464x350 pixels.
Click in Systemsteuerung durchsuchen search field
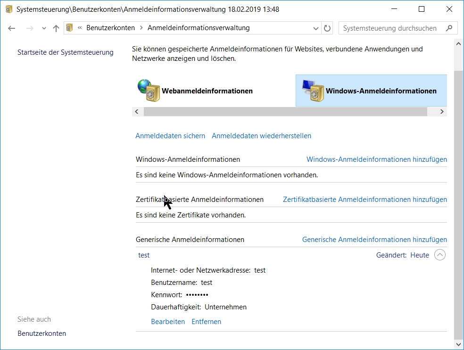tap(389, 28)
